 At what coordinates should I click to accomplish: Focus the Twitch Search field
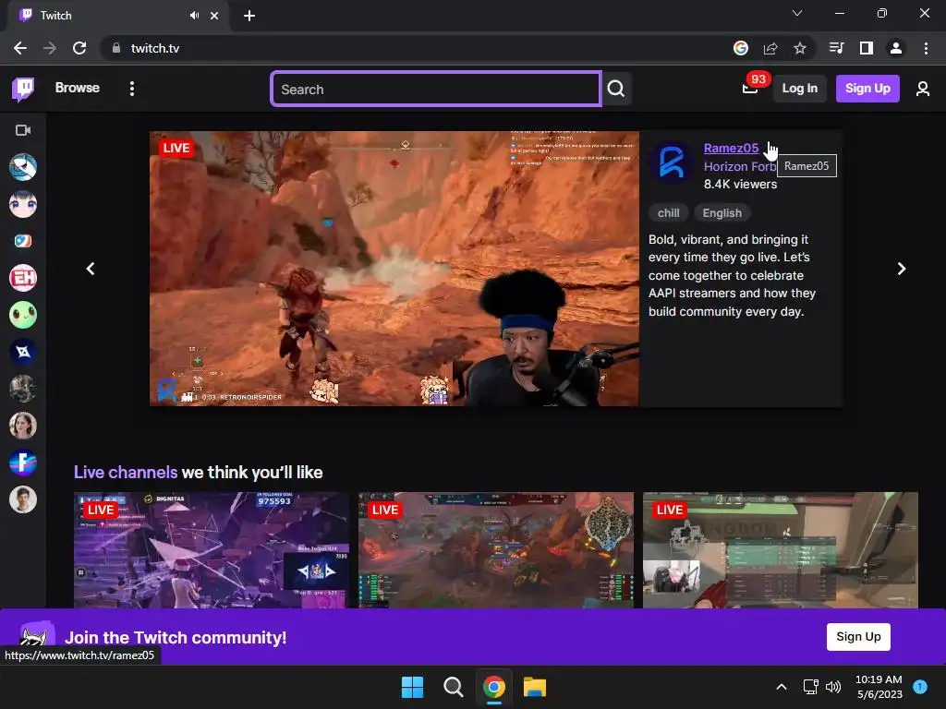436,90
